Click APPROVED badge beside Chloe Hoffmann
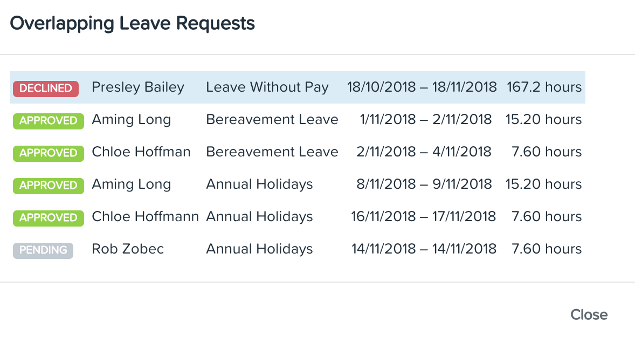 48,218
